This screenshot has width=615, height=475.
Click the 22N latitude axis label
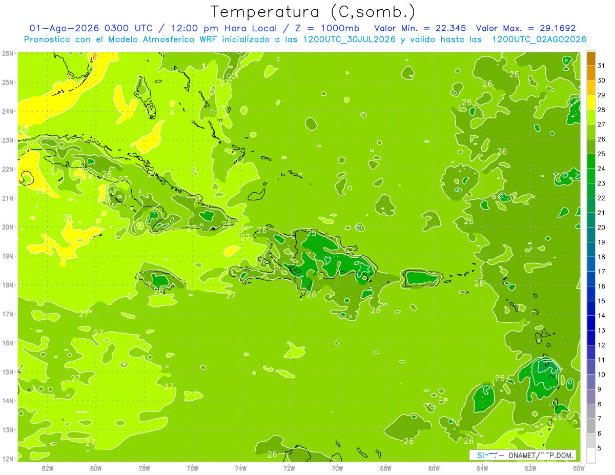tap(8, 169)
